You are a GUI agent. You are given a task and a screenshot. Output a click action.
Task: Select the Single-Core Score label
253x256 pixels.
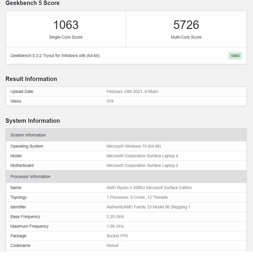(x=66, y=37)
